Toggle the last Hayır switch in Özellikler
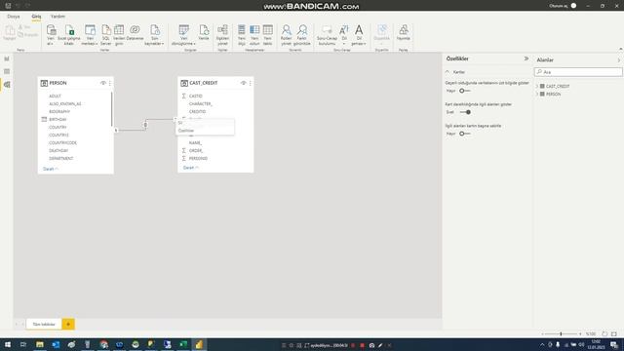The height and width of the screenshot is (351, 624). tap(465, 134)
